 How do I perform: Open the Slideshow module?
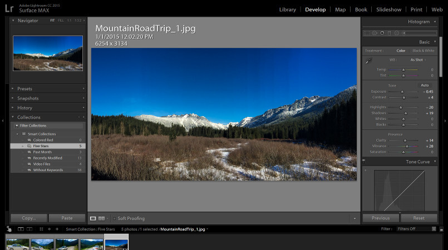pyautogui.click(x=388, y=9)
